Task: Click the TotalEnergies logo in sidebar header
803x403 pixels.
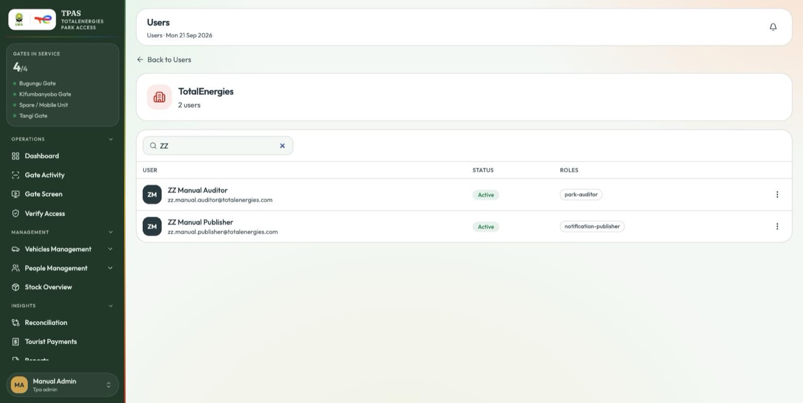Action: 43,19
